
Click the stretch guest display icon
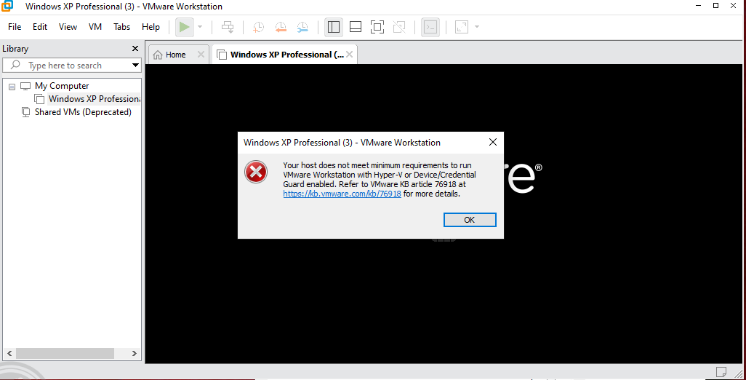click(x=462, y=27)
